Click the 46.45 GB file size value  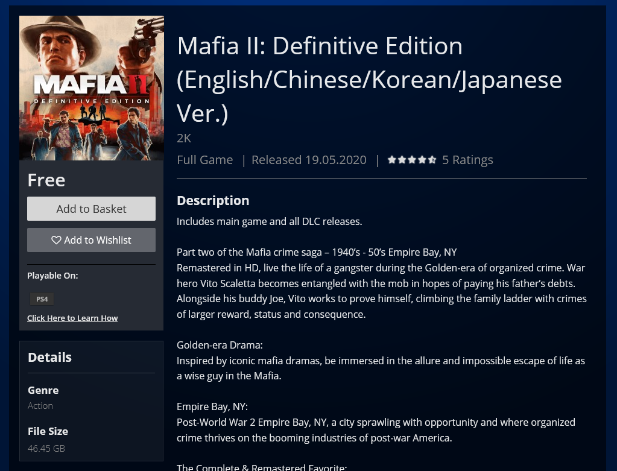[x=46, y=448]
